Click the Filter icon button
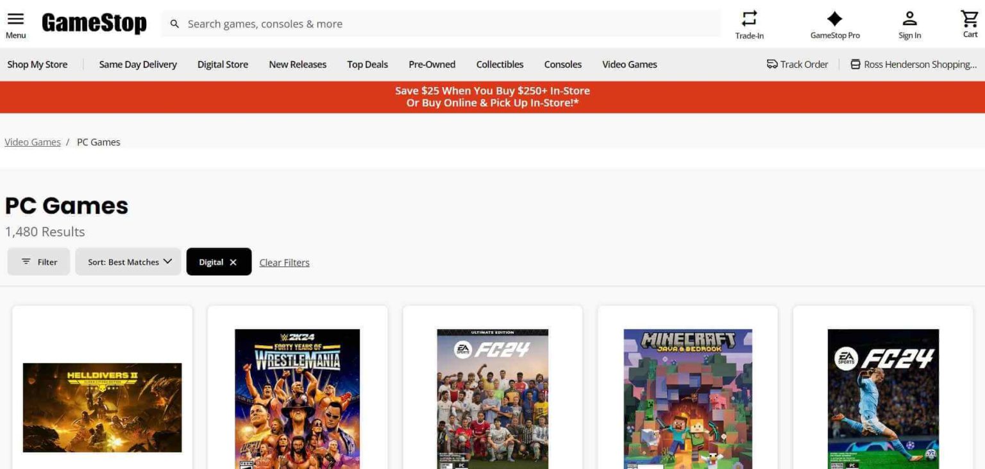This screenshot has width=985, height=469. coord(26,261)
